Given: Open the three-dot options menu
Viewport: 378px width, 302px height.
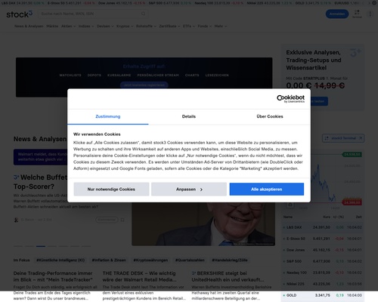Looking at the screenshot, I should (x=370, y=14).
